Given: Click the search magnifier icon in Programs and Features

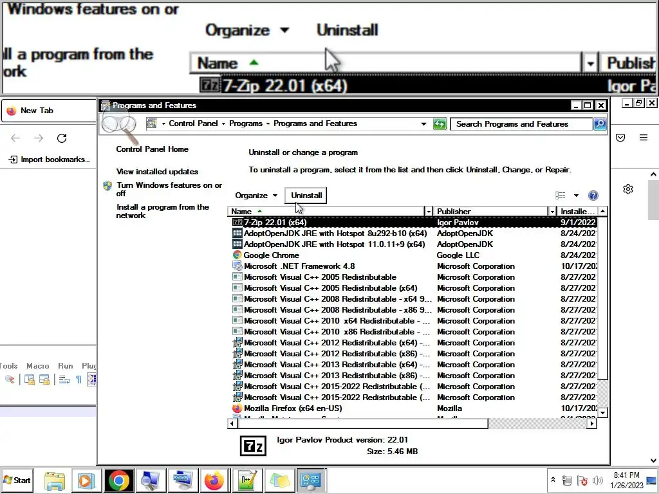Looking at the screenshot, I should pyautogui.click(x=600, y=124).
